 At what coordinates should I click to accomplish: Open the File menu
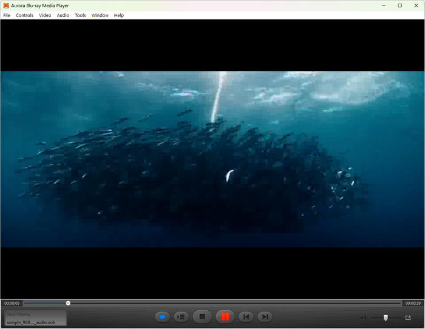coord(7,15)
